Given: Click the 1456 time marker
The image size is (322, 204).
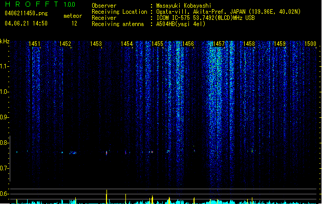Looking at the screenshot, I should tap(188, 43).
